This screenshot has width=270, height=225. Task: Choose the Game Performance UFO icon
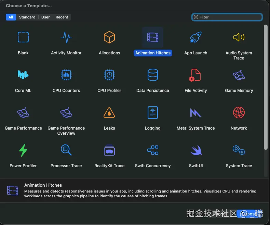23,112
